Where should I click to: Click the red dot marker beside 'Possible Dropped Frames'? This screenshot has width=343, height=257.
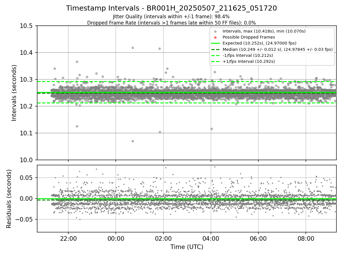(216, 37)
